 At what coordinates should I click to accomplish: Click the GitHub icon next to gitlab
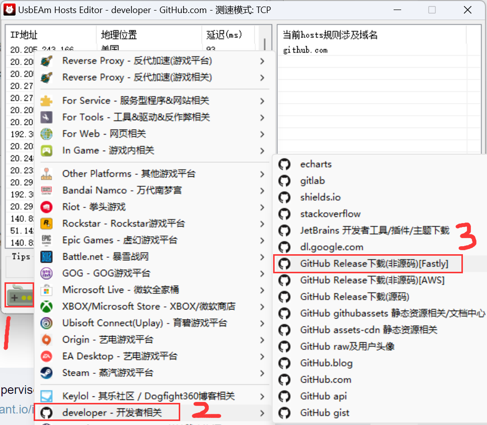(x=285, y=181)
